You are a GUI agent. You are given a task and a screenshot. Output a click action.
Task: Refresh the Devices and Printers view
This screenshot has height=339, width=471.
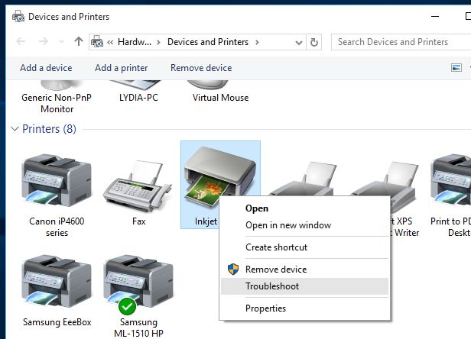pyautogui.click(x=314, y=42)
